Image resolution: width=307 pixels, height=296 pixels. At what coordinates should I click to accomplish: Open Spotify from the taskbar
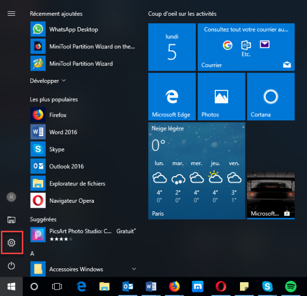(x=291, y=287)
